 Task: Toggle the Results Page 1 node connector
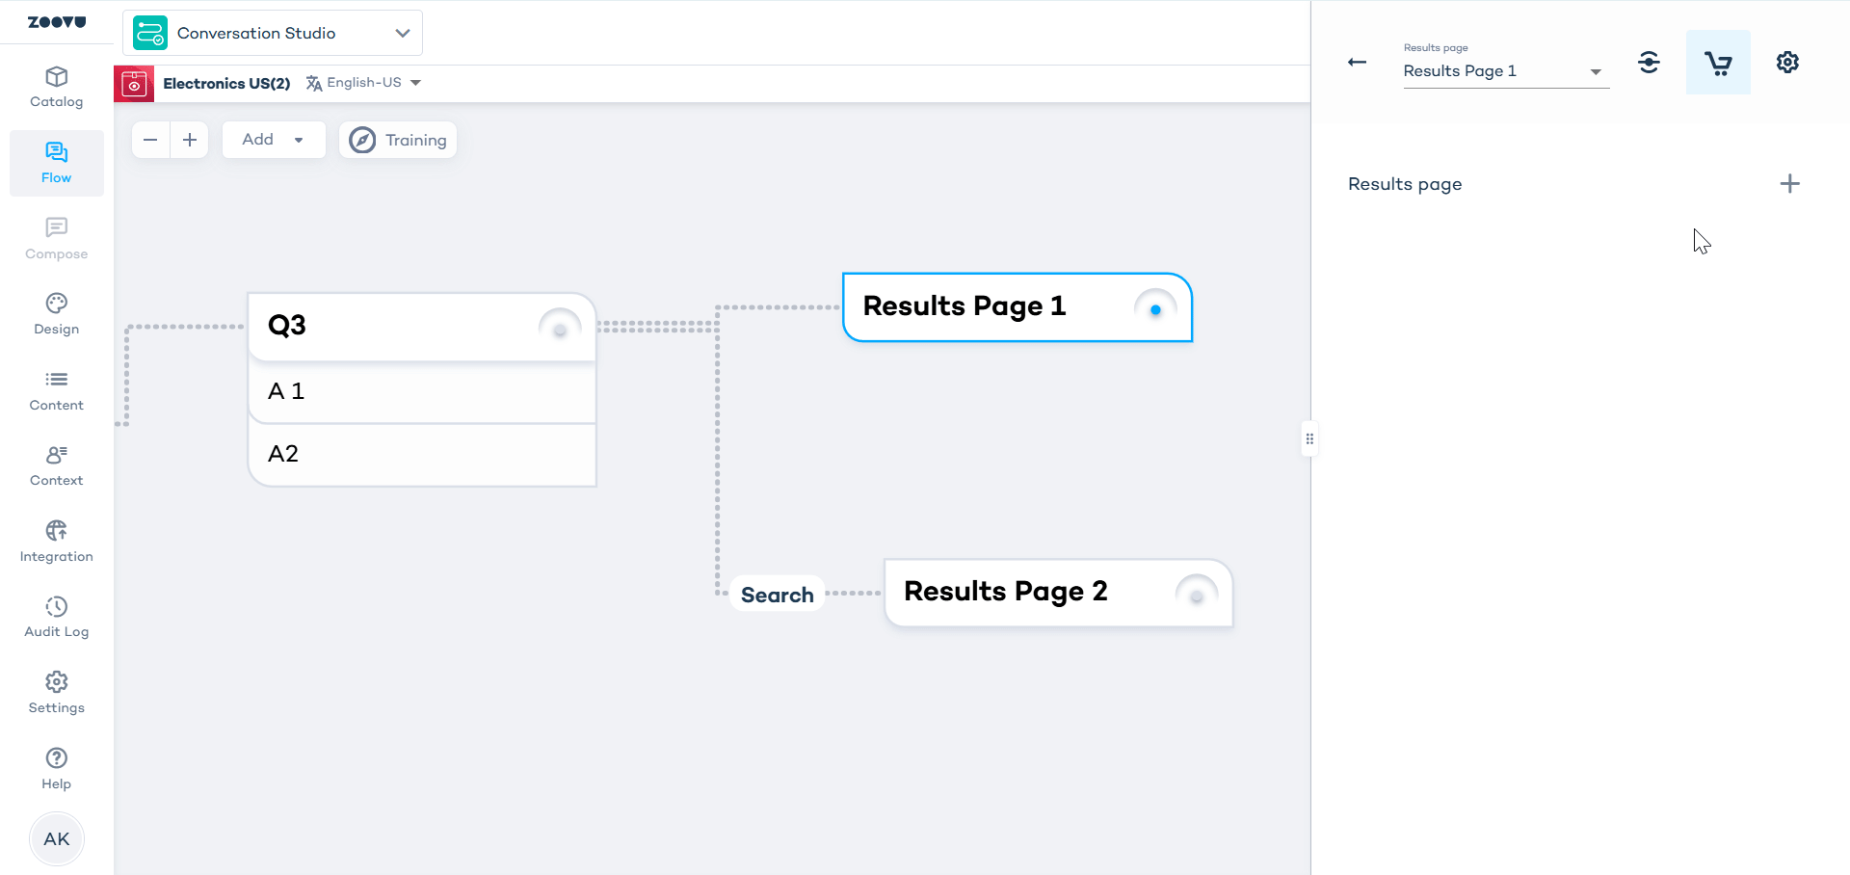tap(1155, 309)
